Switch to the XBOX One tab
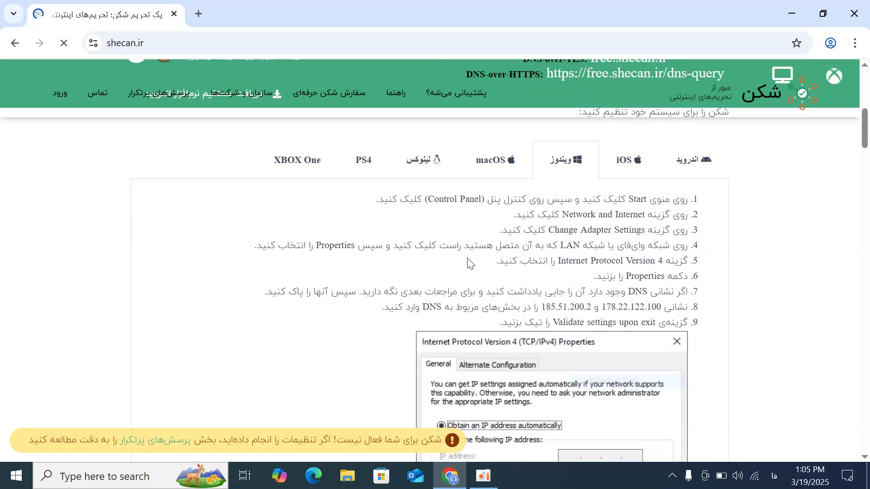Viewport: 870px width, 489px height. (x=297, y=160)
